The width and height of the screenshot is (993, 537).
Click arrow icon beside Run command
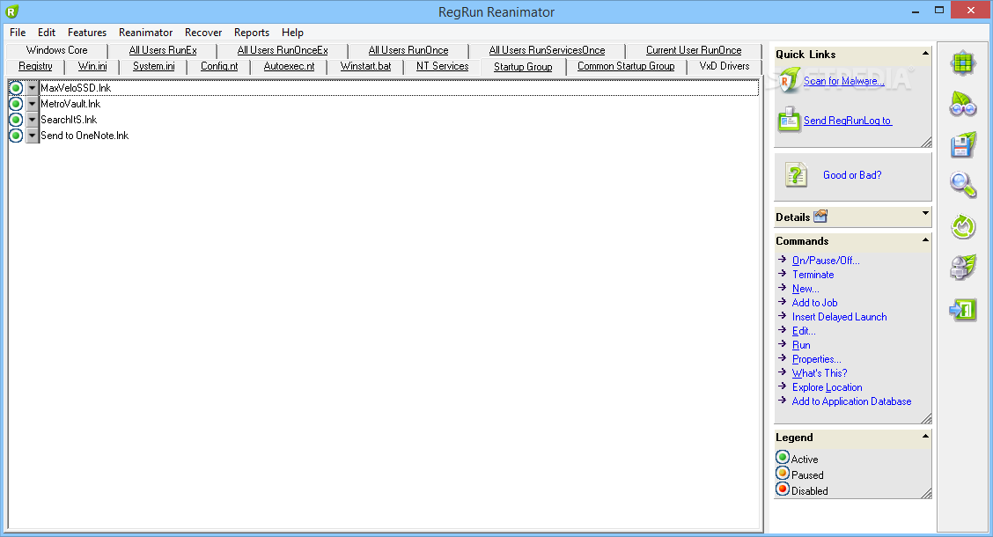782,344
